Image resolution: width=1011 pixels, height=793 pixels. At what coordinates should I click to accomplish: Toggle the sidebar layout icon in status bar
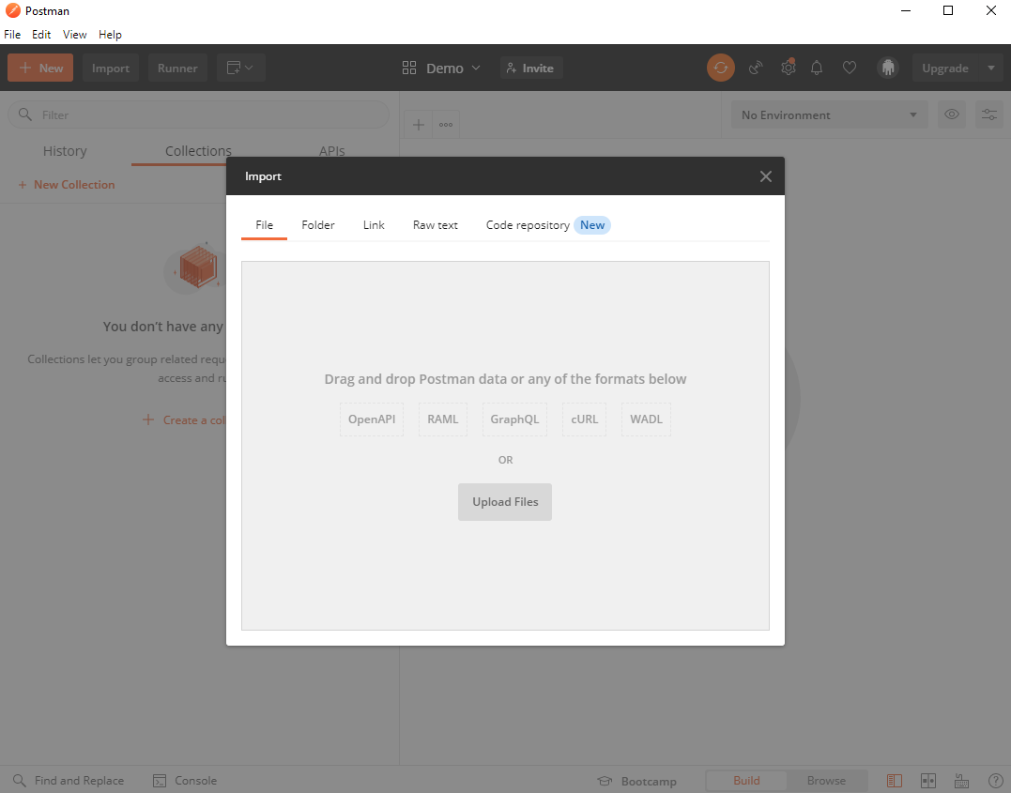click(895, 781)
